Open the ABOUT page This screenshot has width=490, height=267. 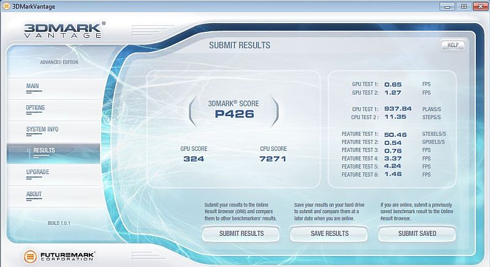click(x=34, y=194)
